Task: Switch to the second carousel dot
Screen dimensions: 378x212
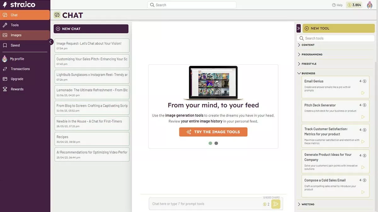Action: pos(216,143)
